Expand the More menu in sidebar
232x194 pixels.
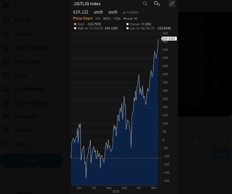[6, 144]
